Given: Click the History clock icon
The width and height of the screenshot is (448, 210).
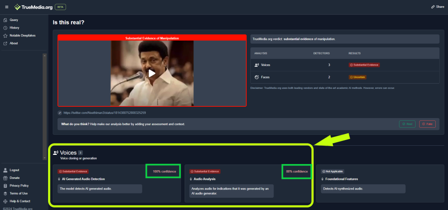Looking at the screenshot, I should click(x=5, y=28).
